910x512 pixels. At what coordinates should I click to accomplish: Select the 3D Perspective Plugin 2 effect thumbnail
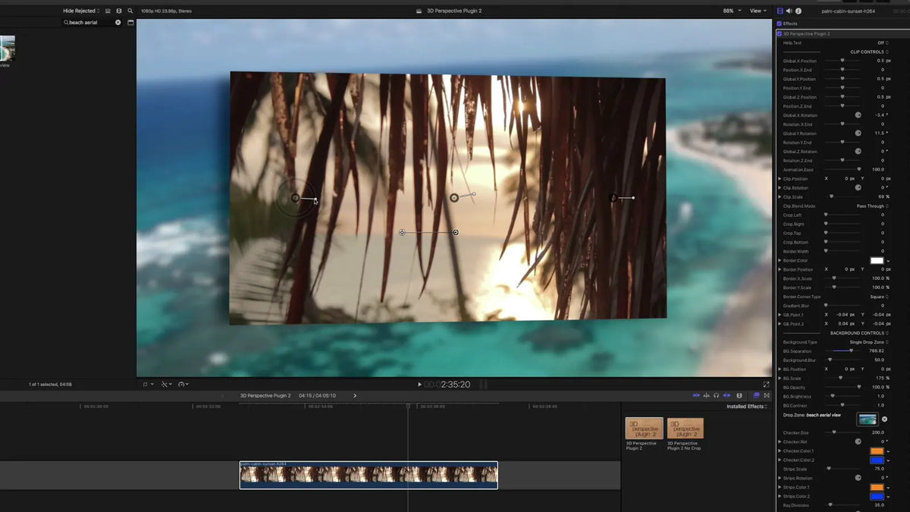(644, 429)
